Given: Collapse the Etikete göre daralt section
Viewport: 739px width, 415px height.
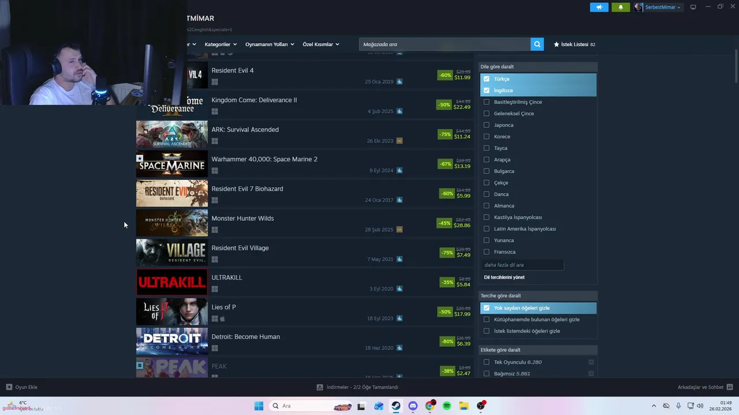Looking at the screenshot, I should click(538, 350).
